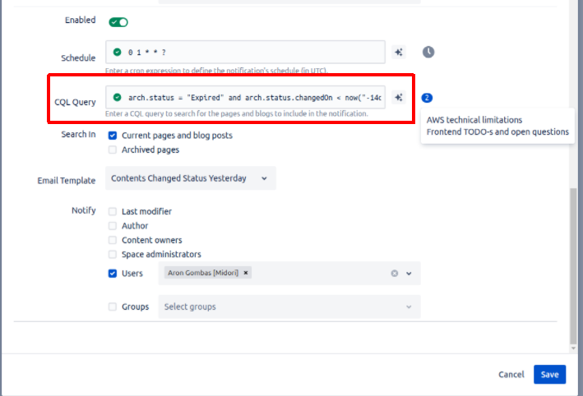This screenshot has height=396, width=583.
Task: Check the Groups checkbox
Action: 113,306
